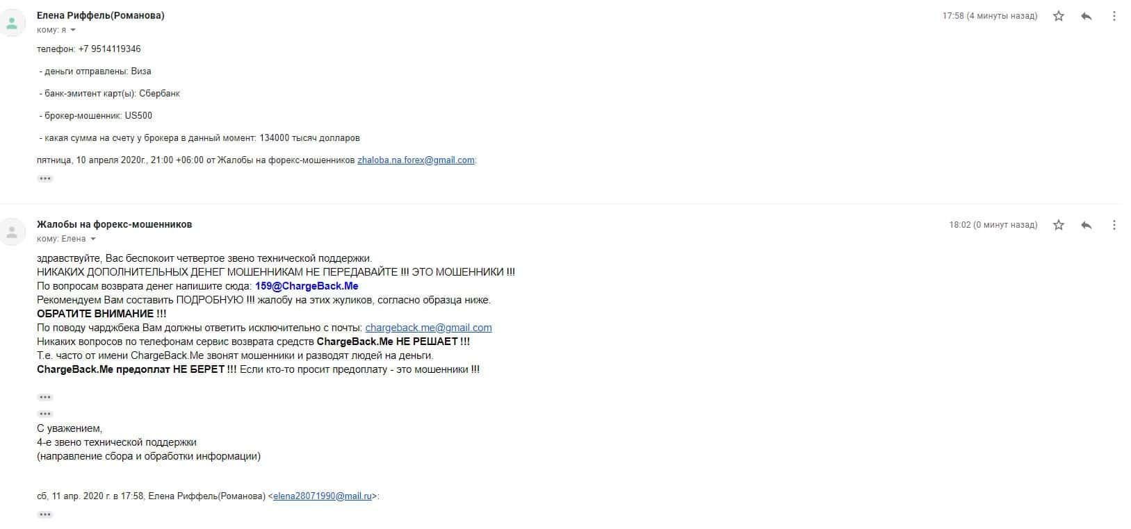The width and height of the screenshot is (1131, 529).
Task: Open more options menu for second message
Action: tap(1114, 225)
